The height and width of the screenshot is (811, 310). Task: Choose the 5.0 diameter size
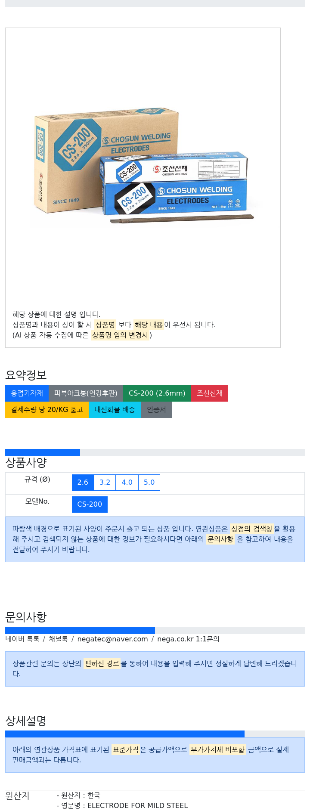click(x=149, y=483)
